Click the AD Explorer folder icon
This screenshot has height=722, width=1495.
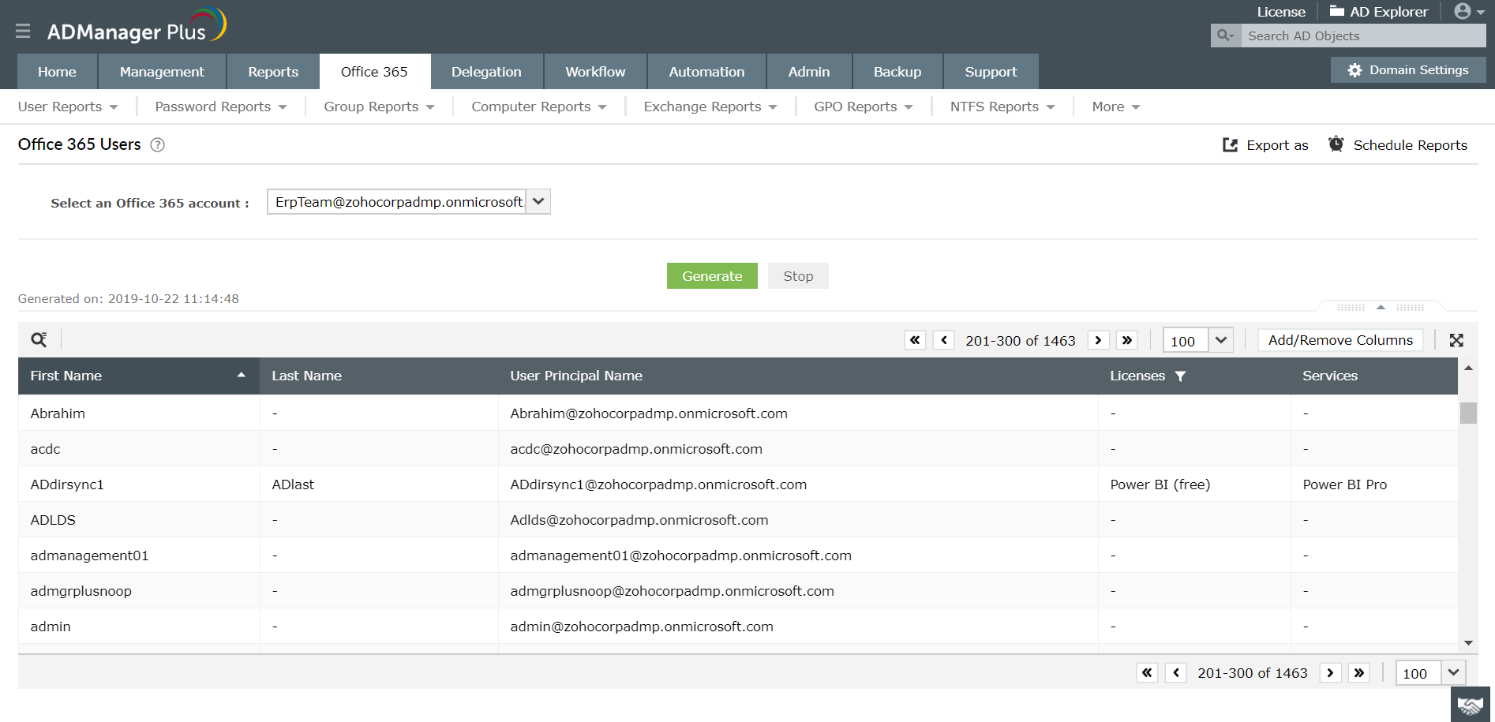pos(1337,11)
